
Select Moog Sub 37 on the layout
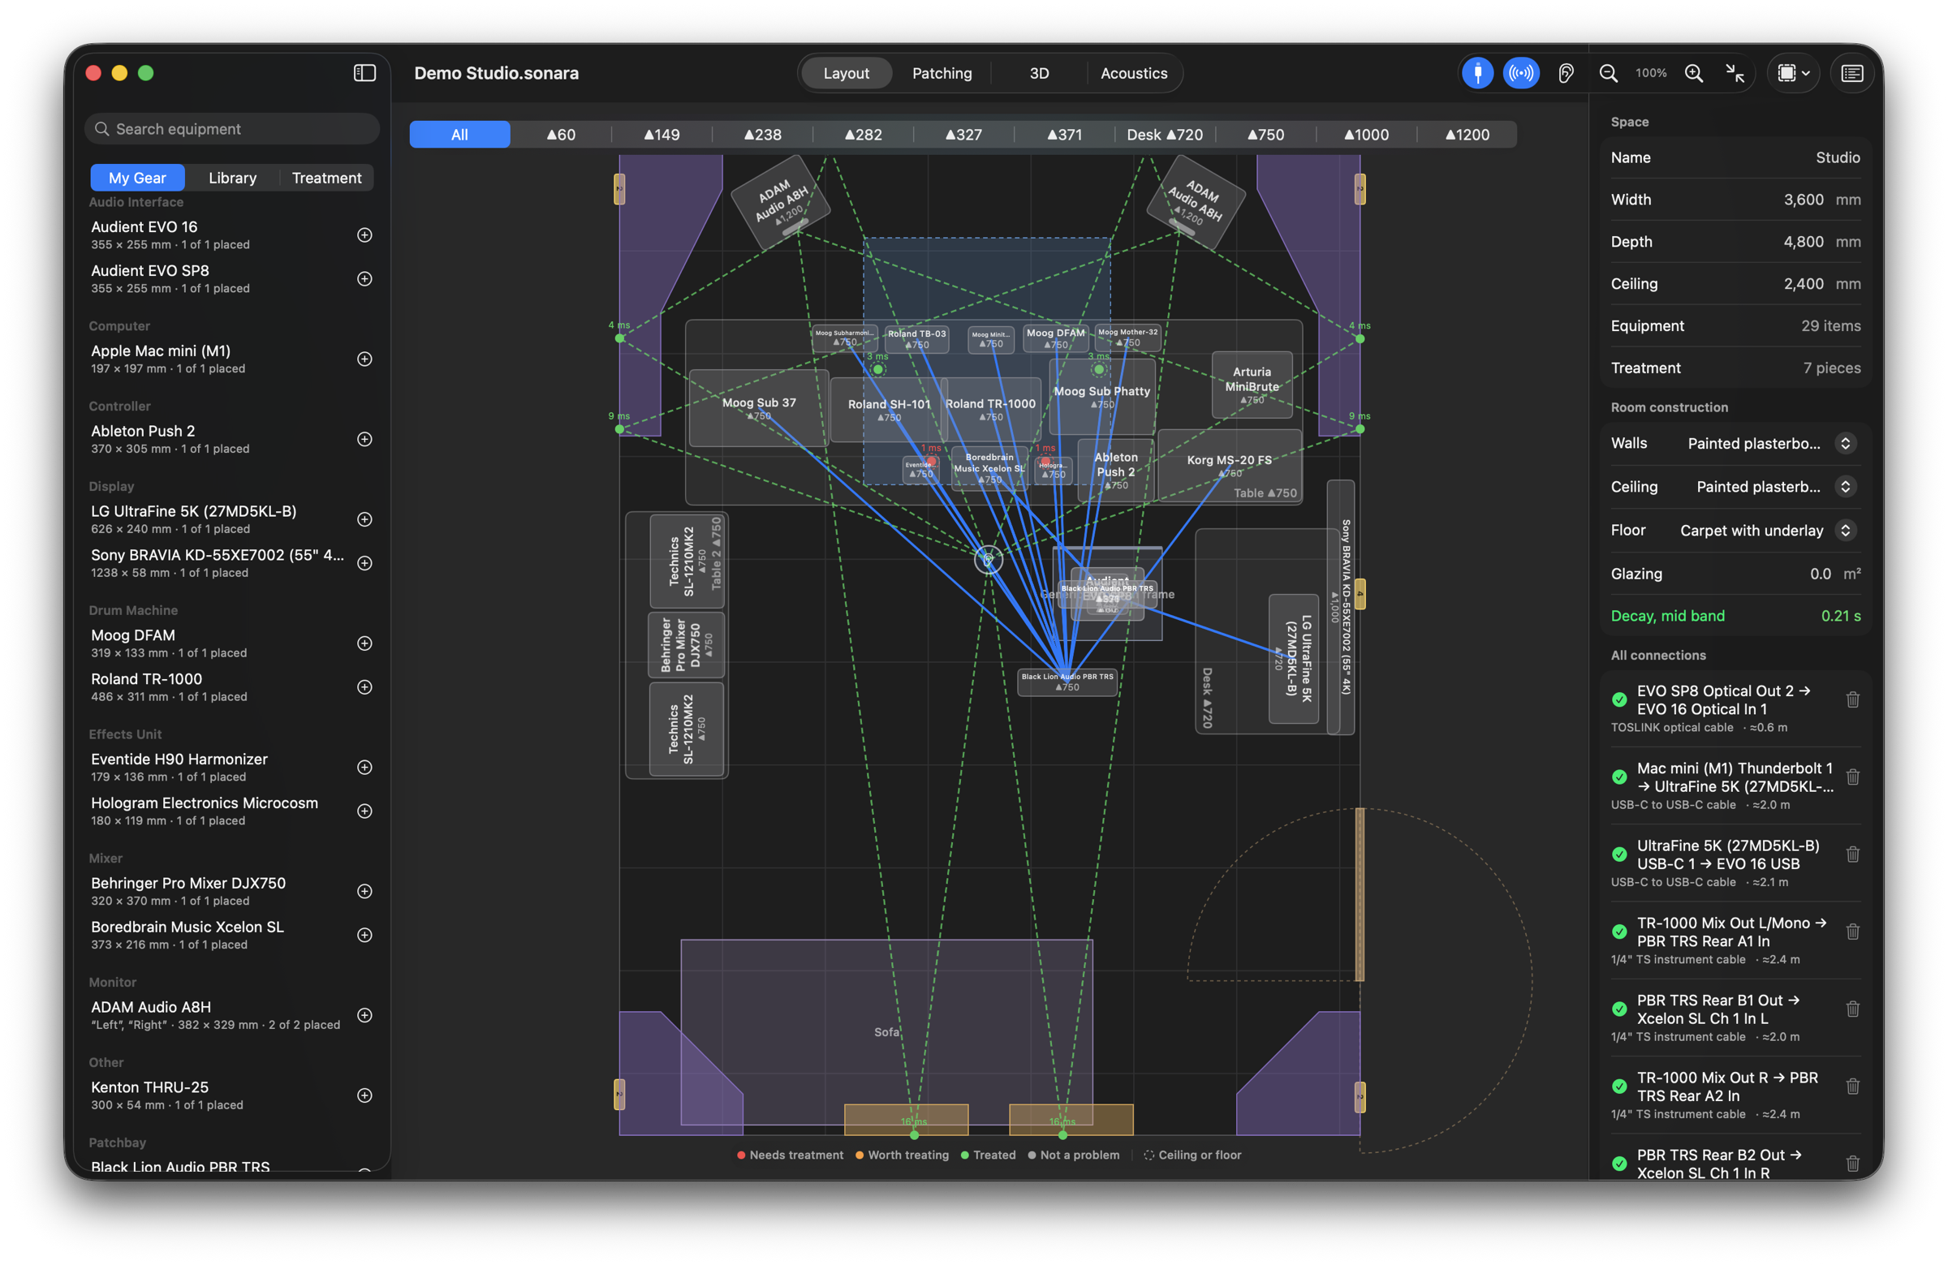759,407
